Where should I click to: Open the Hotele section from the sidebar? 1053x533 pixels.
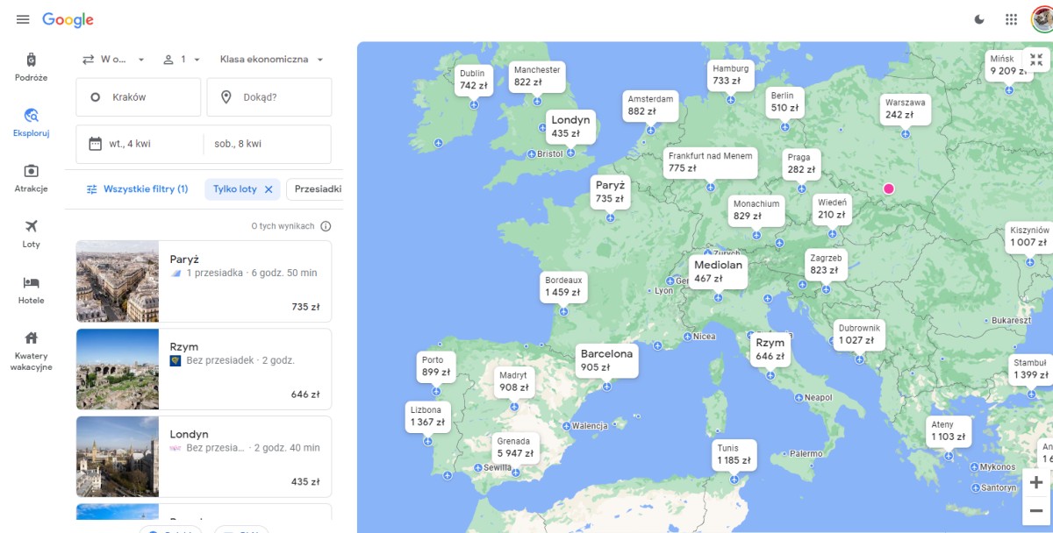(x=31, y=287)
